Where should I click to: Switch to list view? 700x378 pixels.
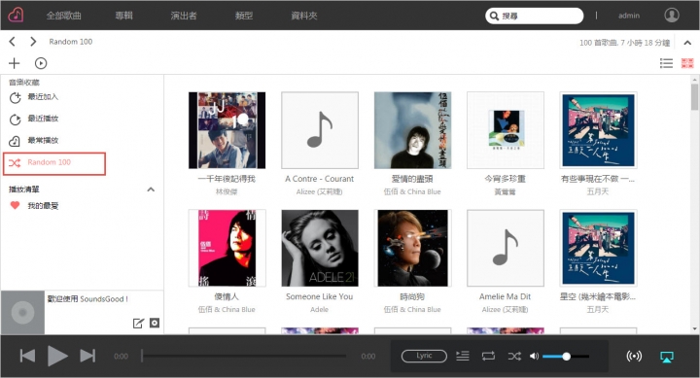(x=666, y=63)
